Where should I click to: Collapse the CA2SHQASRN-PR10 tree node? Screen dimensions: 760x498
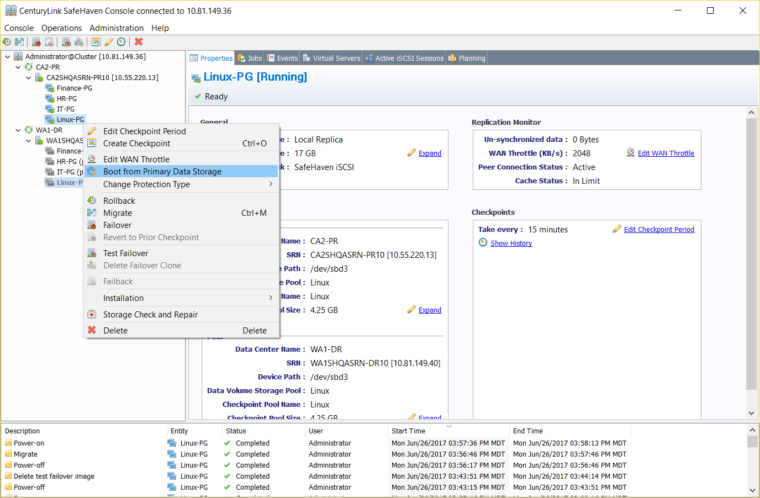(x=29, y=77)
